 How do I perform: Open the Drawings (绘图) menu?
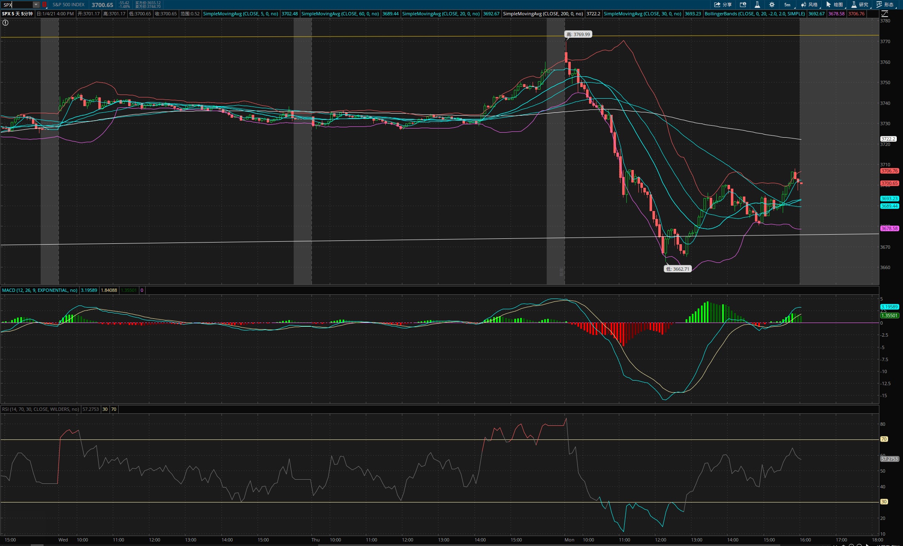[x=835, y=5]
